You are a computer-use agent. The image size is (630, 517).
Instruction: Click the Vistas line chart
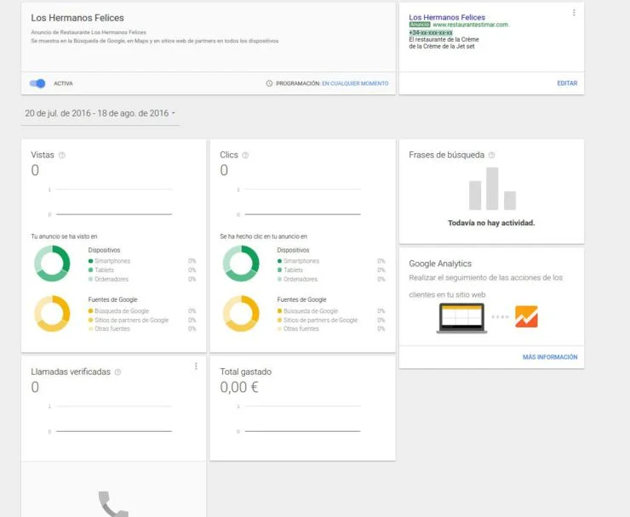tap(111, 202)
